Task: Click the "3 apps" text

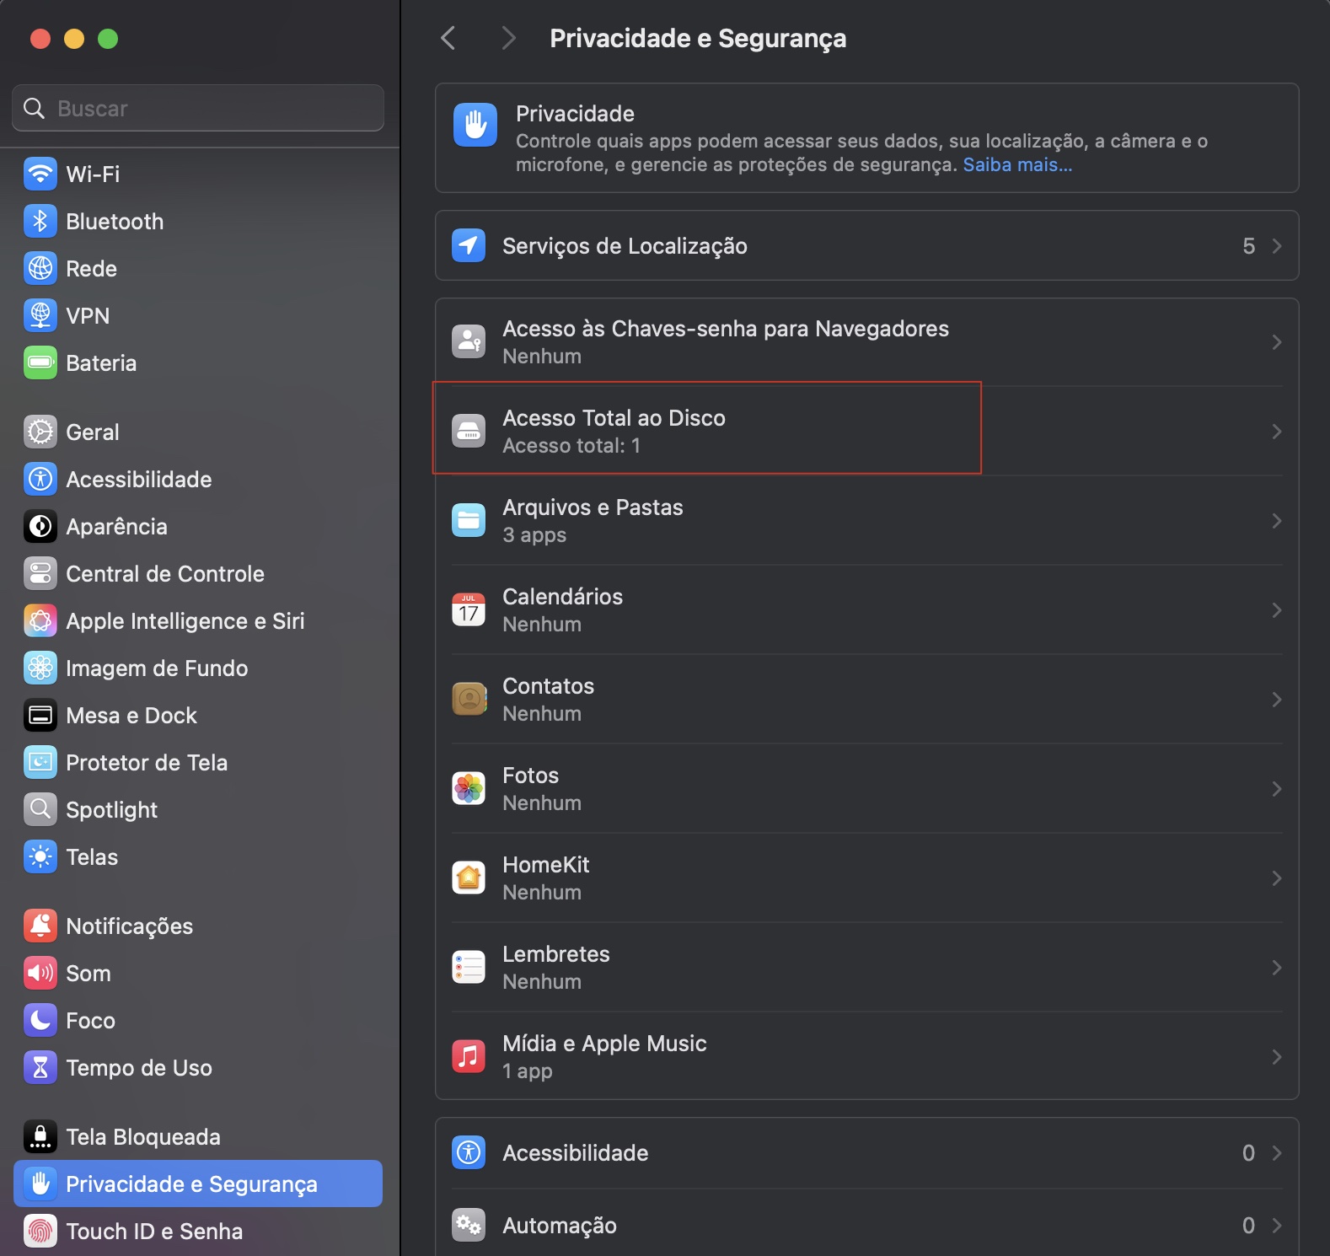Action: (x=534, y=535)
